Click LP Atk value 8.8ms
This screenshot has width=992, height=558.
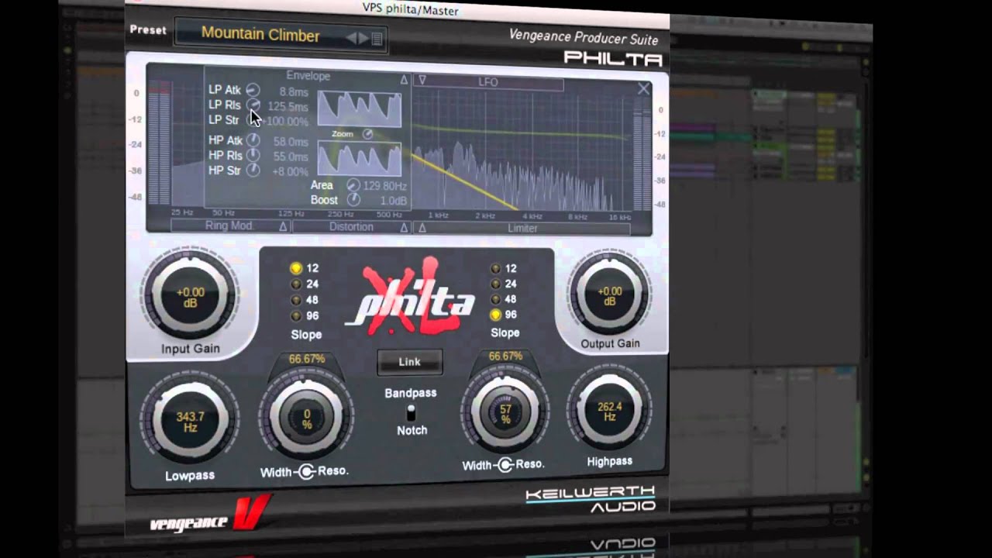(294, 92)
